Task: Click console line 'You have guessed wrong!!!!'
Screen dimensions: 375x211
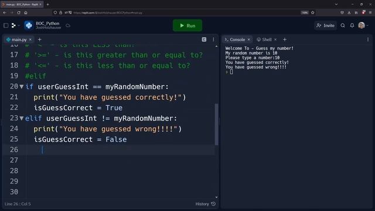Action: click(x=256, y=67)
